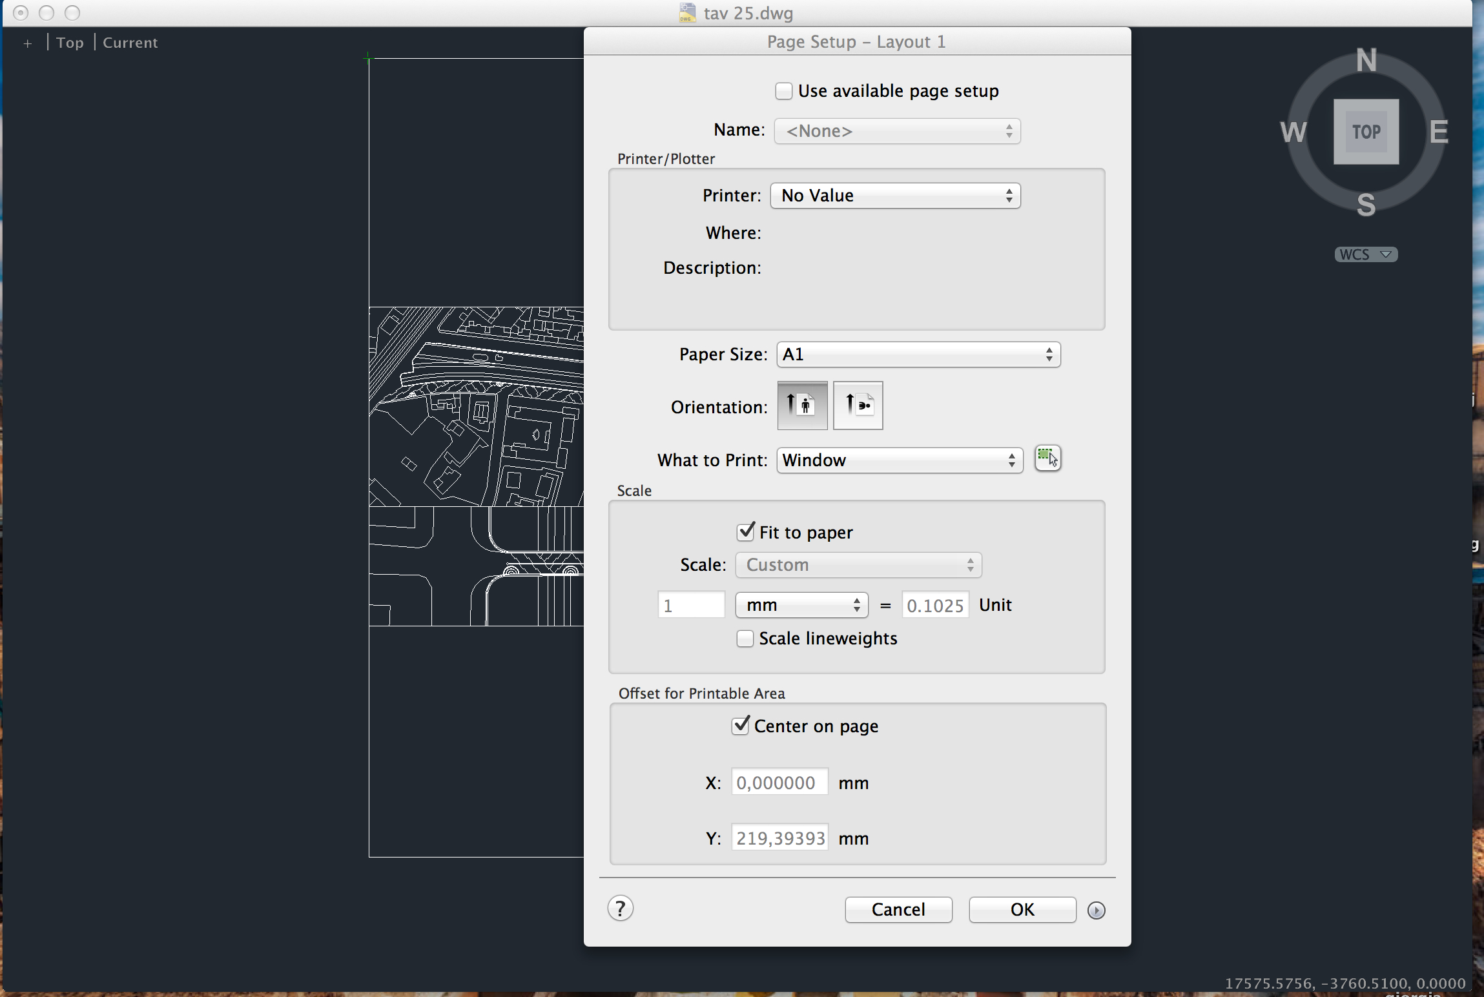The image size is (1484, 997).
Task: Expand the Printer dropdown selector
Action: (x=896, y=195)
